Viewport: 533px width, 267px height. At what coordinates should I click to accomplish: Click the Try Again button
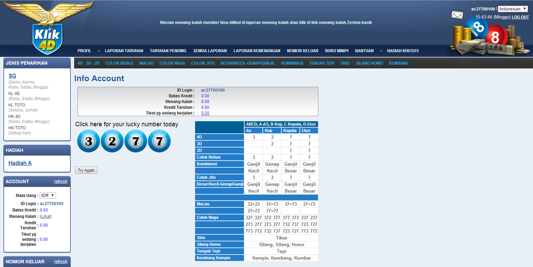tap(87, 170)
